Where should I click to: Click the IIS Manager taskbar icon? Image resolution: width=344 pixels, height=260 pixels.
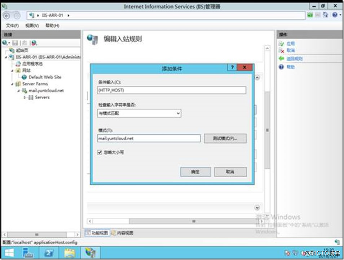tap(91, 253)
